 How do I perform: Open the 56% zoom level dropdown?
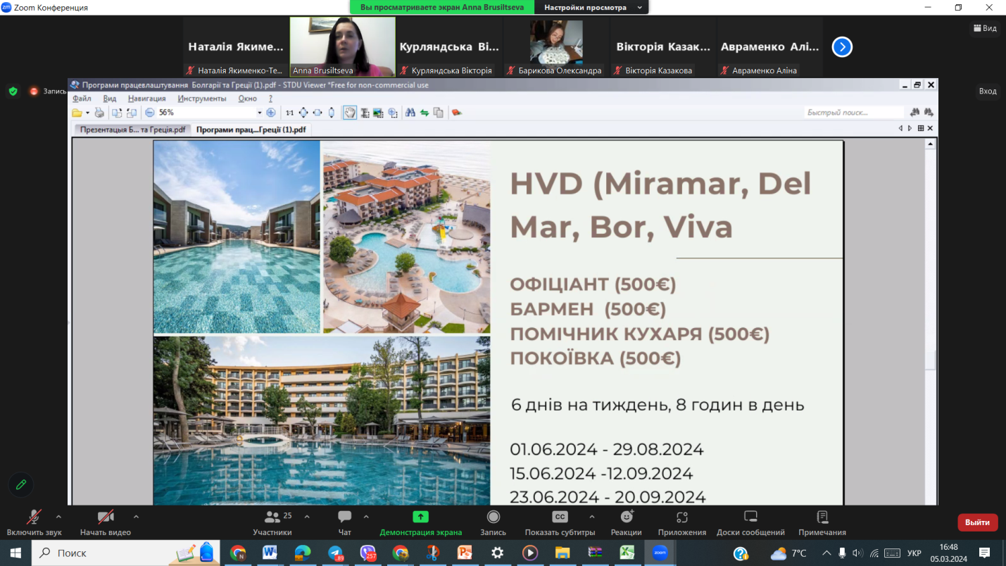tap(259, 113)
